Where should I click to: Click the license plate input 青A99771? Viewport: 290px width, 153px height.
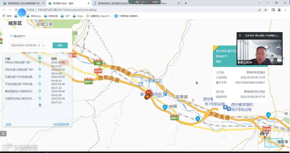pos(39,36)
